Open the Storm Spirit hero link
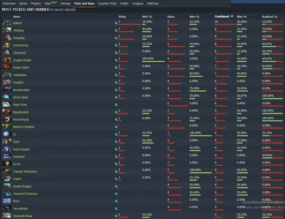Screen dimensions: 285x219 21,97
